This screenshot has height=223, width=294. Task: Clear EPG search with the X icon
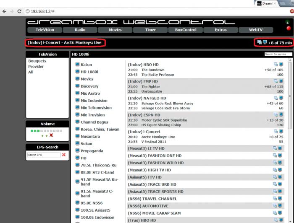point(64,155)
